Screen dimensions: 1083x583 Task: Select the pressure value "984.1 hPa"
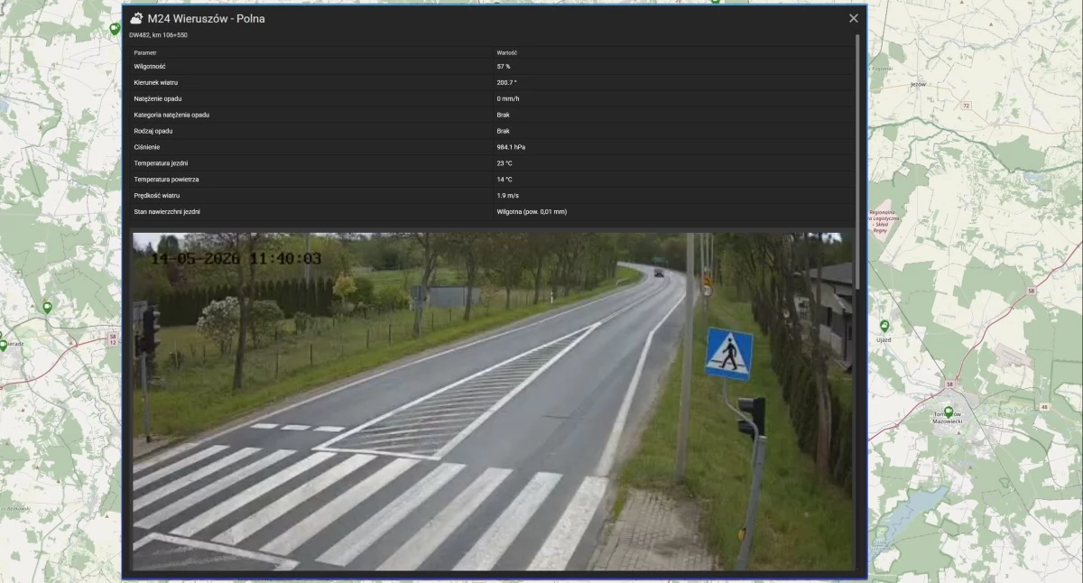point(512,147)
